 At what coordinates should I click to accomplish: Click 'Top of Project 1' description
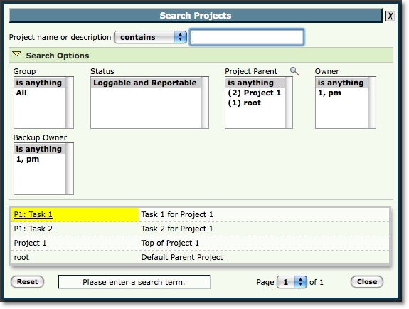coord(170,243)
